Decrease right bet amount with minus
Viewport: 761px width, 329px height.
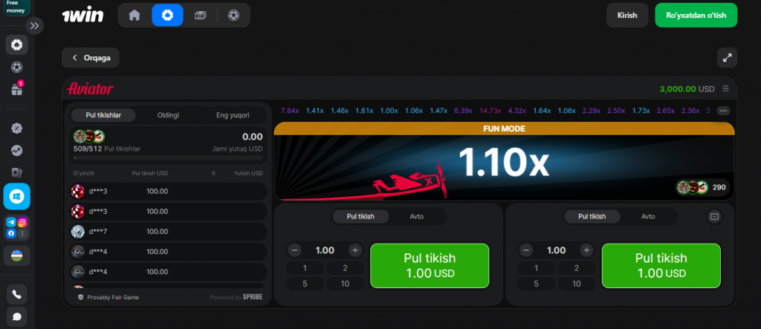[x=526, y=250]
